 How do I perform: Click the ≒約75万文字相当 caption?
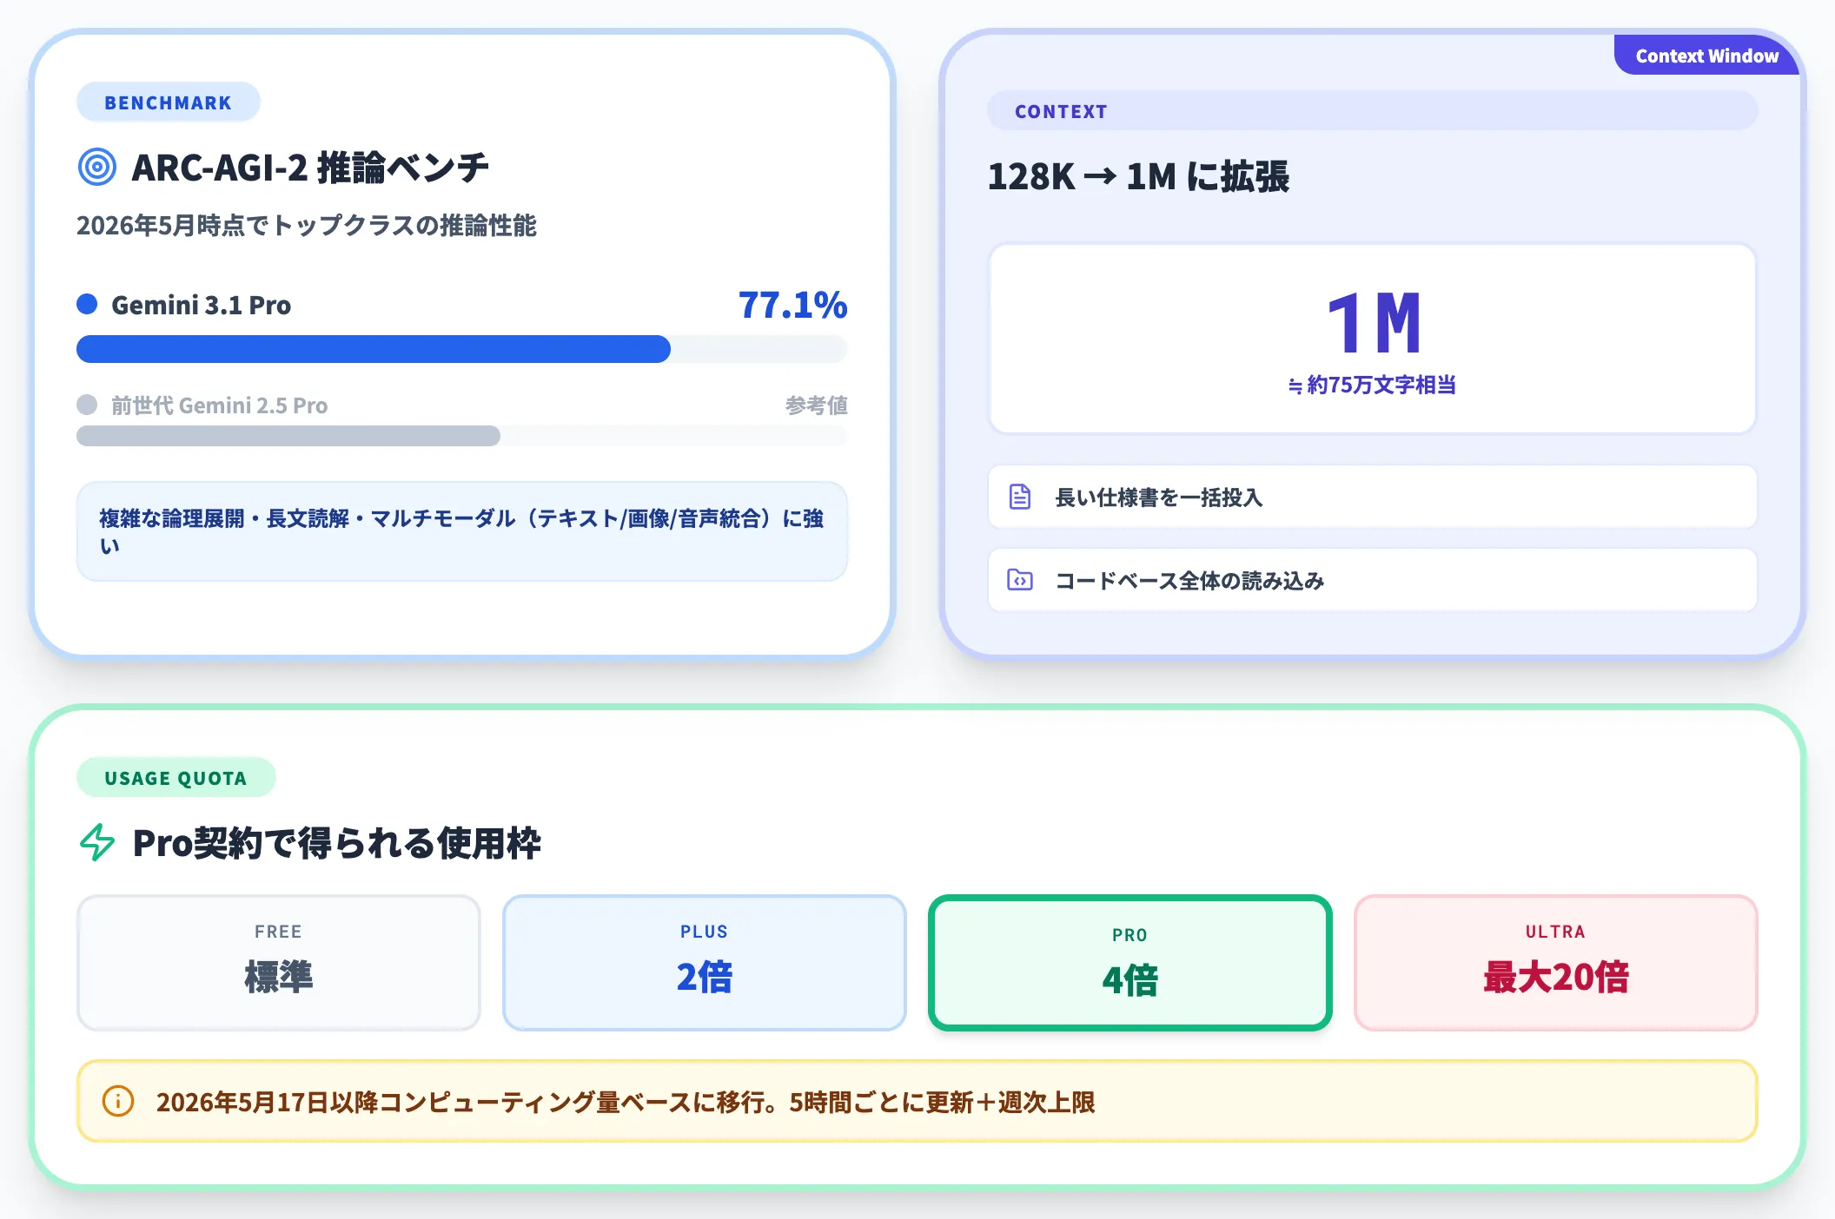pos(1373,385)
